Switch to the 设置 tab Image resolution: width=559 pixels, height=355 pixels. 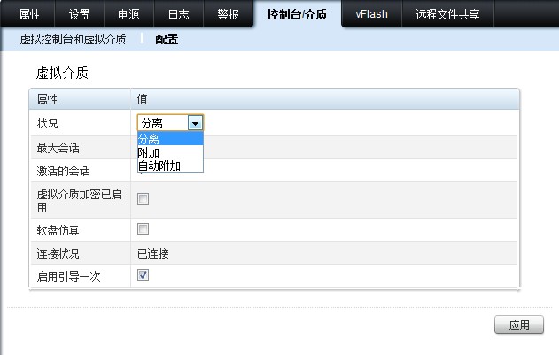pos(79,14)
